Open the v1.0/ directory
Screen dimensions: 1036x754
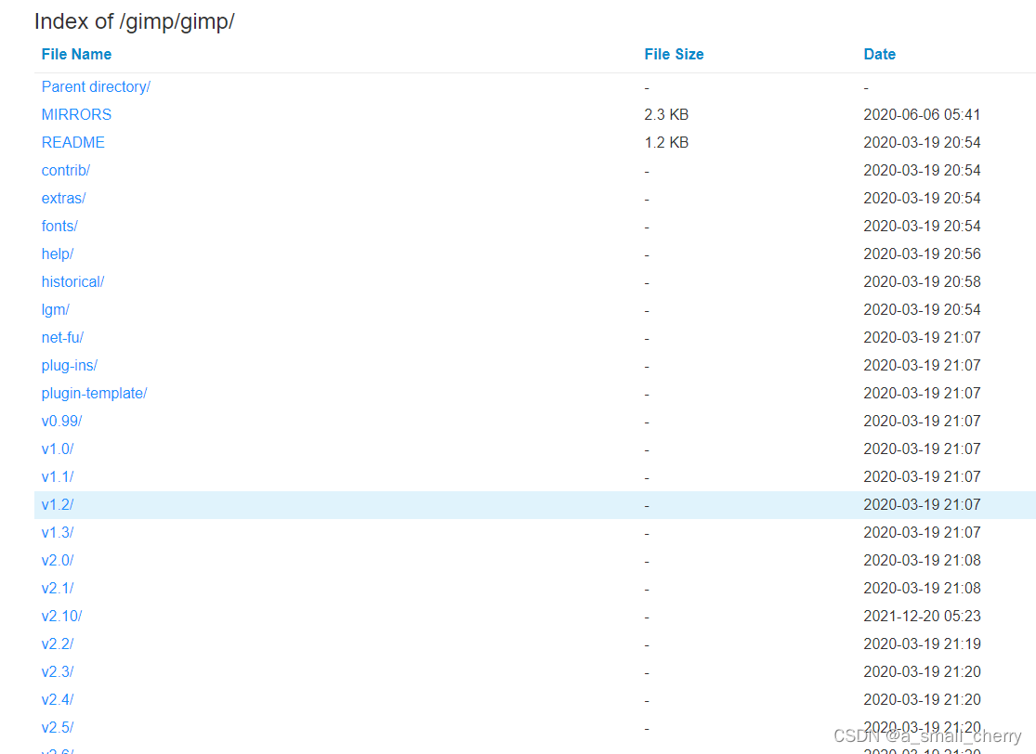click(58, 449)
